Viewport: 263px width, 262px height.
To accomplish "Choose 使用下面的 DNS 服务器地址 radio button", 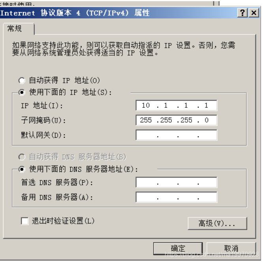I will click(x=22, y=169).
